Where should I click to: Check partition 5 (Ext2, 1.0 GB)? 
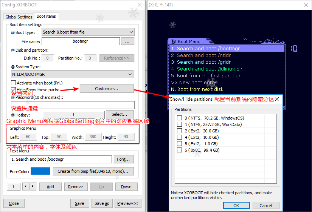tap(180, 143)
